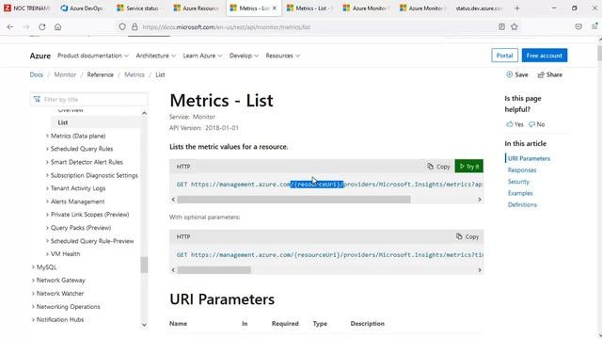Click Docs breadcrumb link
This screenshot has height=339, width=602.
pyautogui.click(x=37, y=74)
